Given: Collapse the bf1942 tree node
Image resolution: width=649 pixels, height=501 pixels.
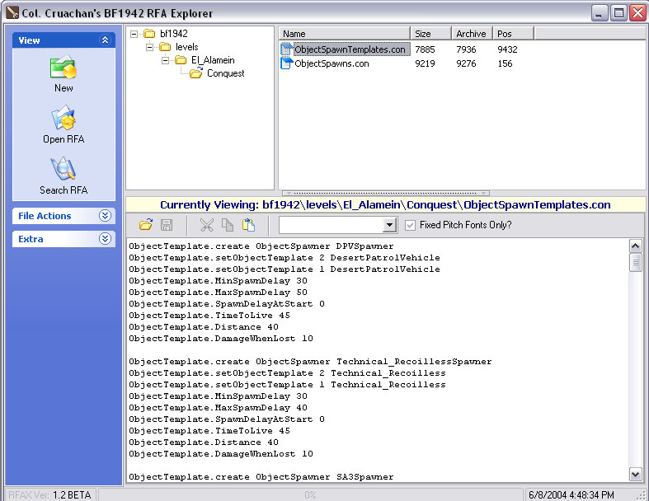Looking at the screenshot, I should click(x=134, y=34).
